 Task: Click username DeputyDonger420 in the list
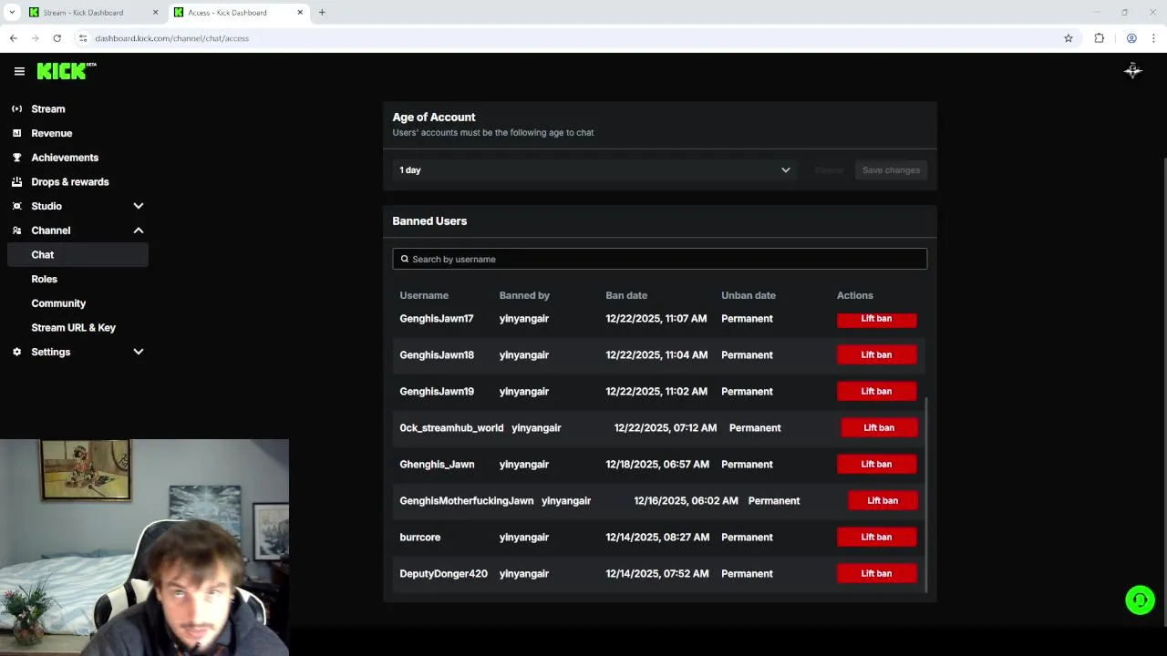point(443,573)
